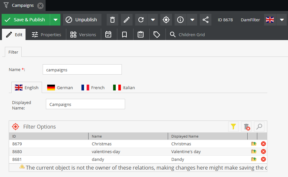Expand the Save & Publish dropdown arrow
Screen dimensions: 288x177
pos(55,20)
